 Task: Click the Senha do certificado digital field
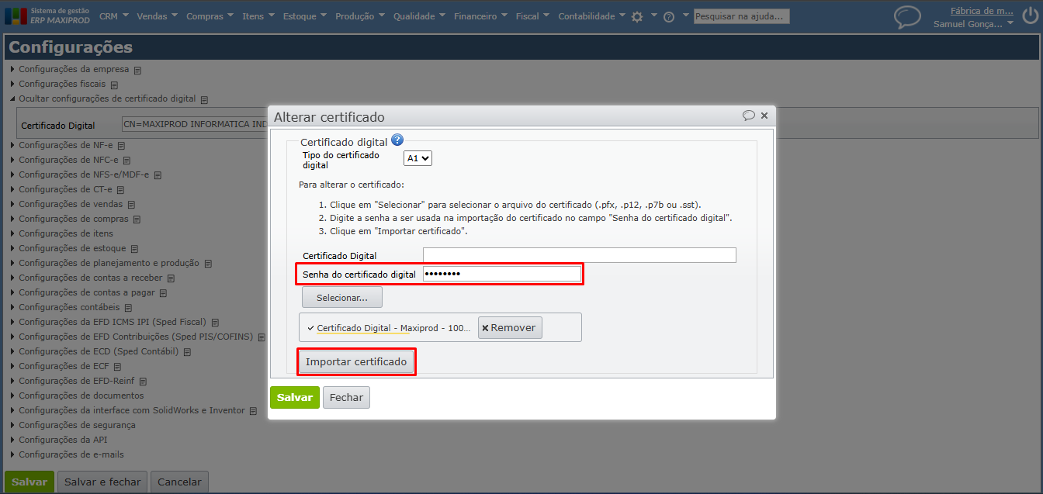point(502,274)
